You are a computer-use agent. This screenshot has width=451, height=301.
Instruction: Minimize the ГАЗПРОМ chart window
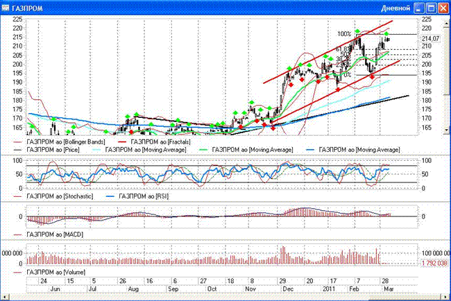419,8
